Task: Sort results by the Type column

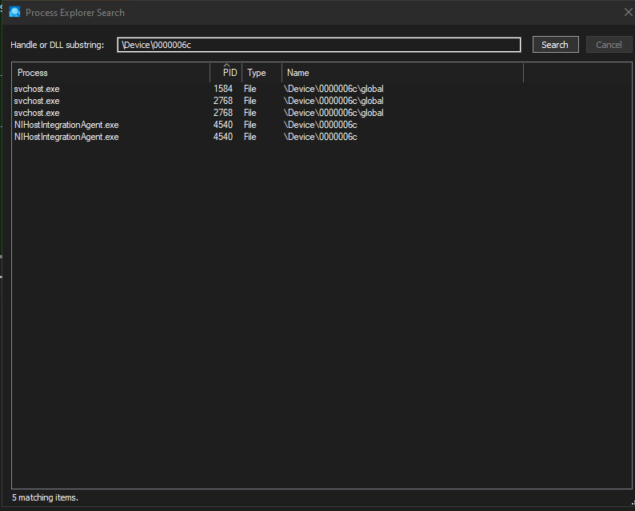Action: point(262,73)
